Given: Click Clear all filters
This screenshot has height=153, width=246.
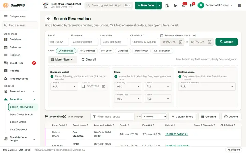Looking at the screenshot, I should (88, 60).
